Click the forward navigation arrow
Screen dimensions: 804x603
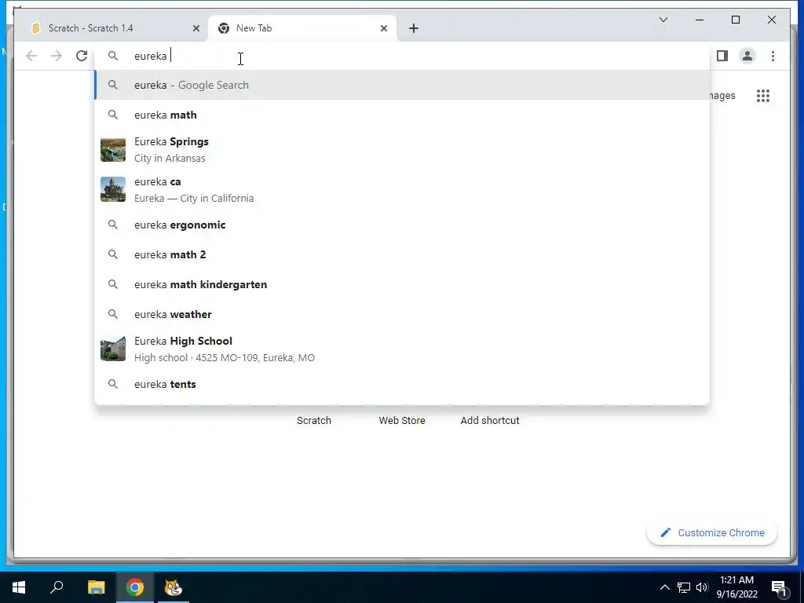tap(57, 56)
